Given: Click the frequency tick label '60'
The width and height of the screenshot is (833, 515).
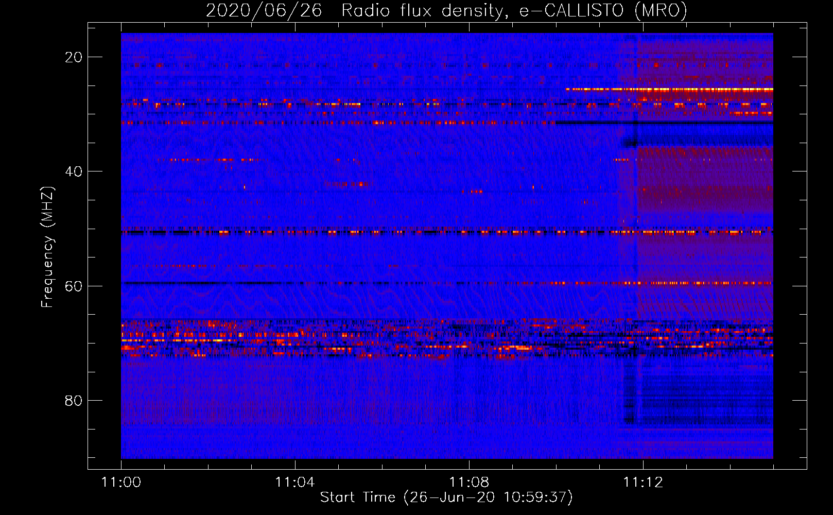Looking at the screenshot, I should pyautogui.click(x=74, y=286).
